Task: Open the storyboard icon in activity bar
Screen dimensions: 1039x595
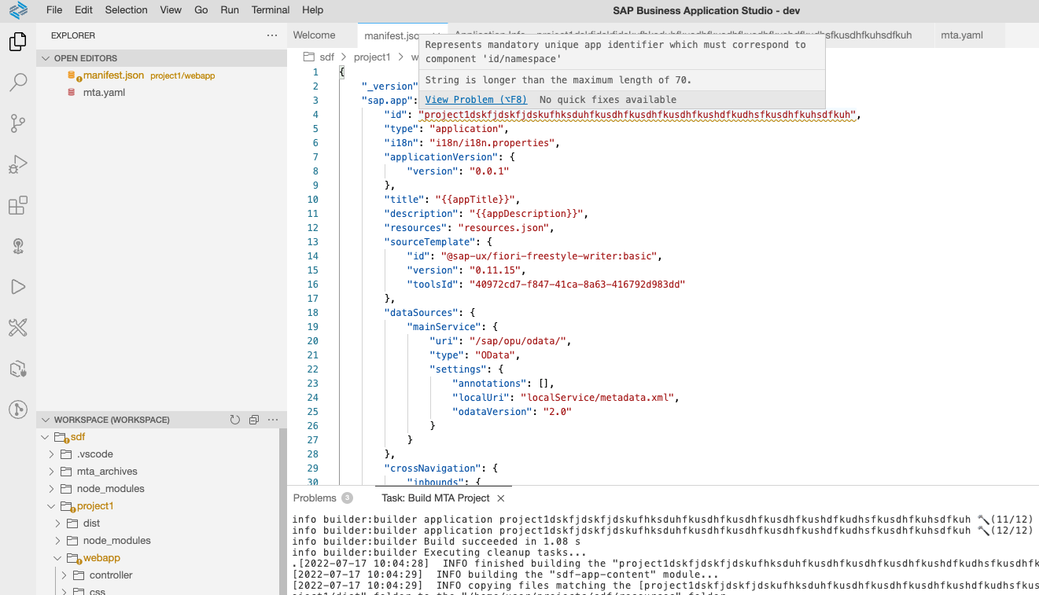Action: click(18, 369)
